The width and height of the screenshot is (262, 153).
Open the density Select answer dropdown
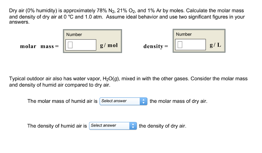click(109, 125)
